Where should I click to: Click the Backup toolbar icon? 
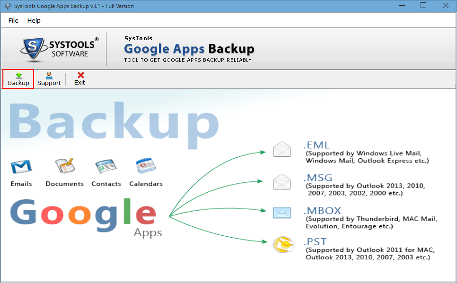(18, 78)
